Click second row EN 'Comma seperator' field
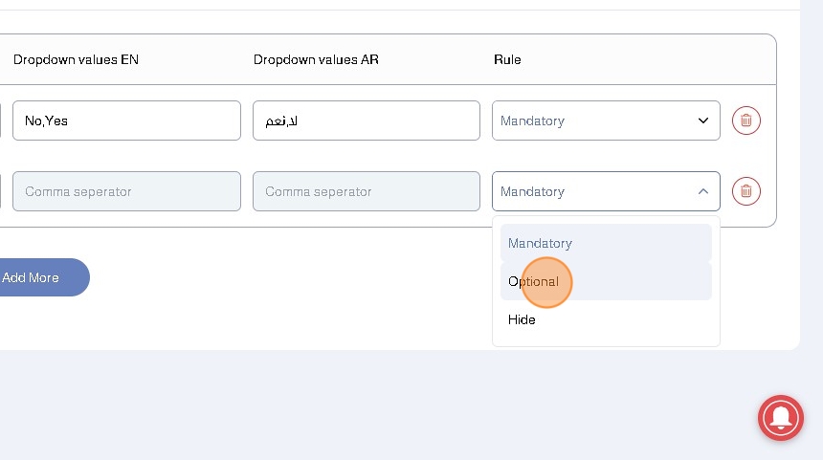This screenshot has height=460, width=823. coord(126,191)
